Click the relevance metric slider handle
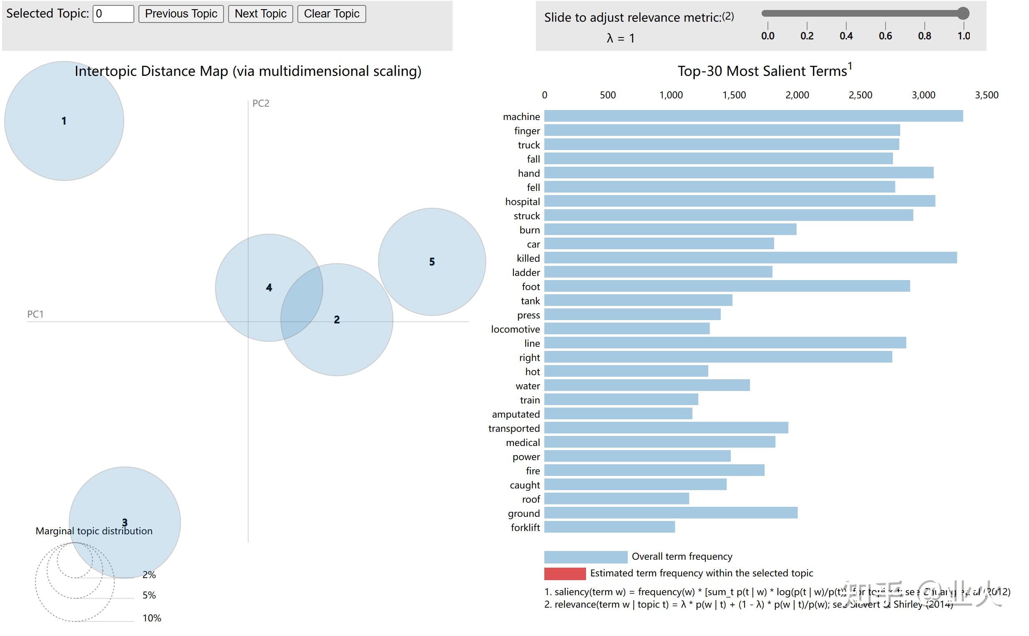Viewport: 1029px width, 636px height. tap(963, 13)
